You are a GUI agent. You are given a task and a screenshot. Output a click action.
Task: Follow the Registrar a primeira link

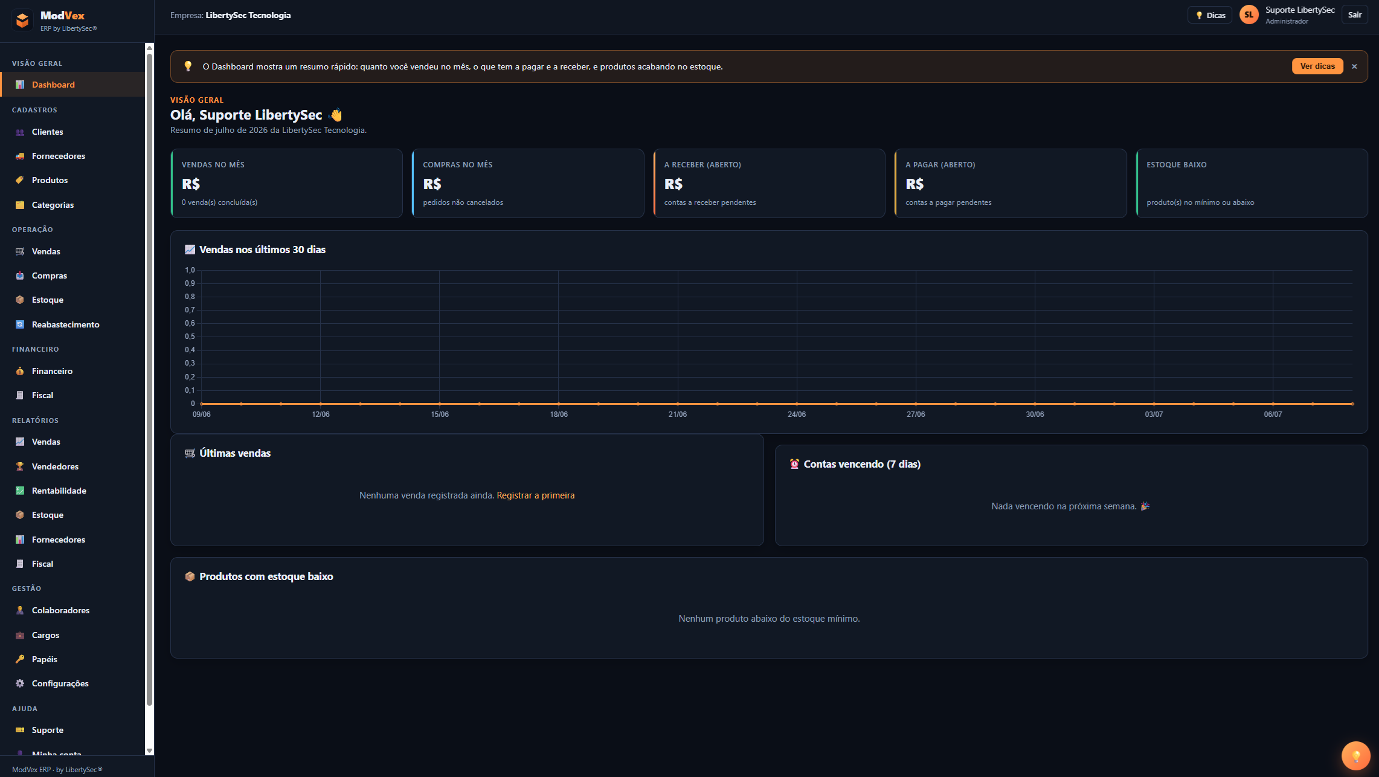click(x=536, y=495)
